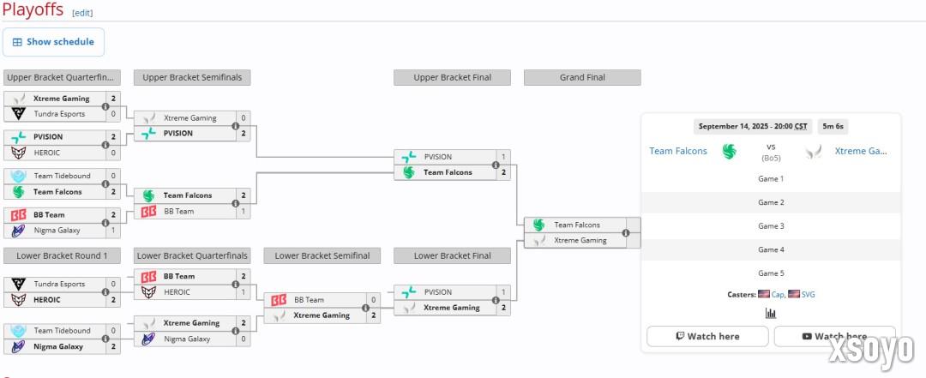This screenshot has height=378, width=926.
Task: Open info icon for PVISION vs HEROIC quarterfinal
Action: click(105, 145)
